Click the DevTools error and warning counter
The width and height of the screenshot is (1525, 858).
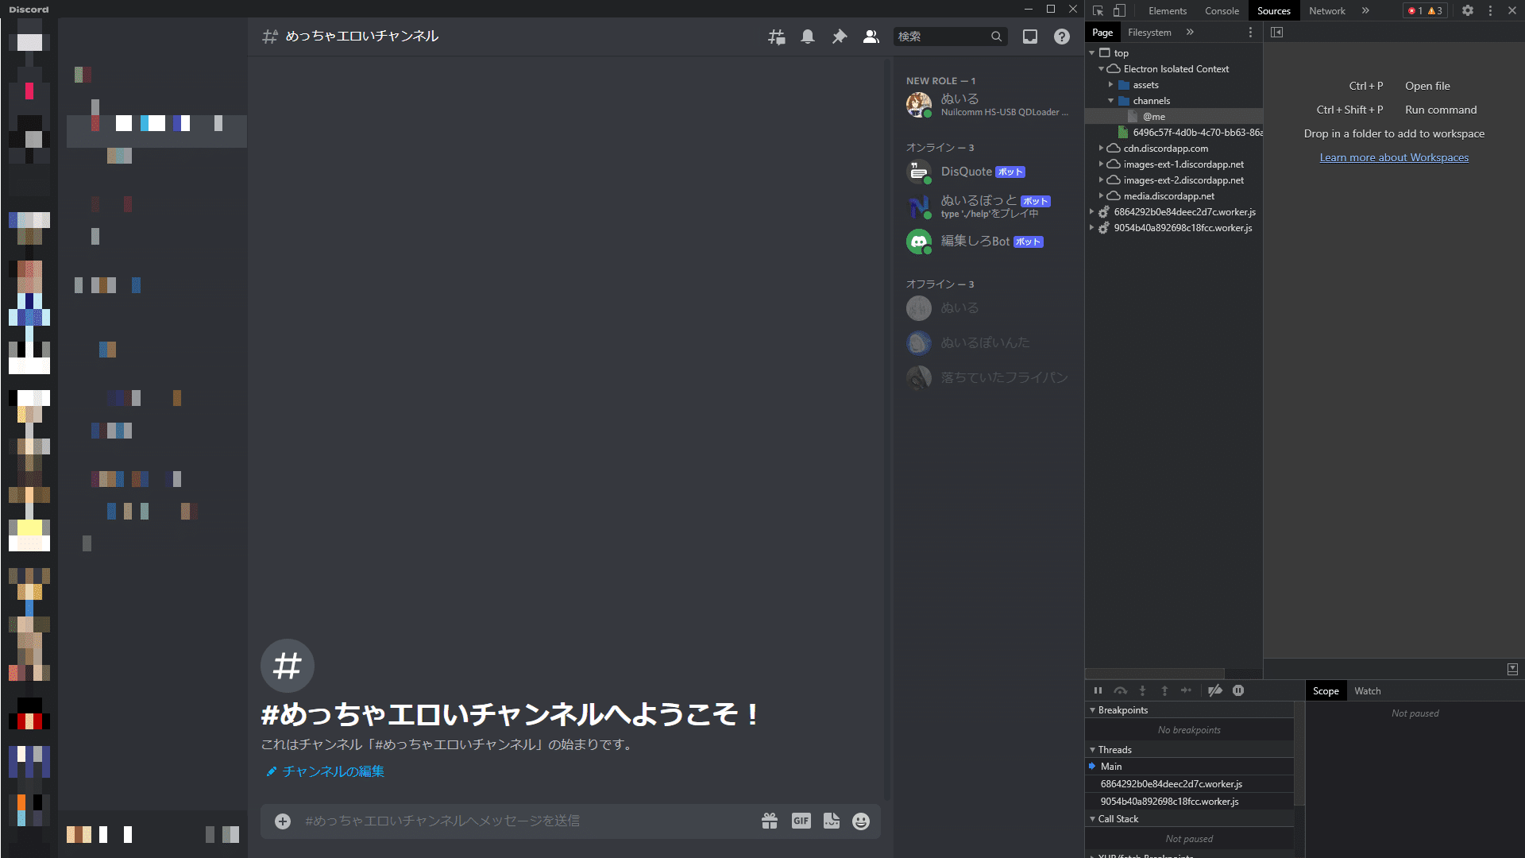(1426, 11)
